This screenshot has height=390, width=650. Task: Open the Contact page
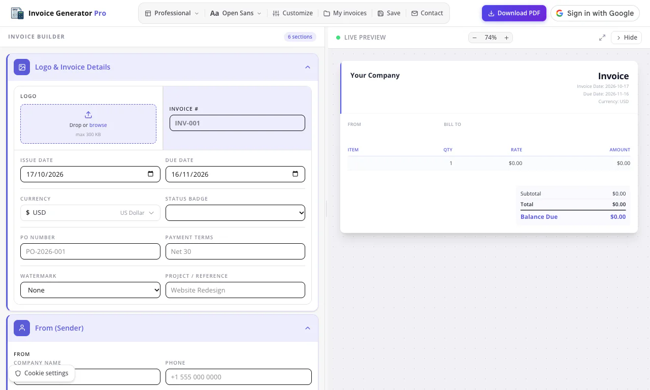tap(427, 13)
